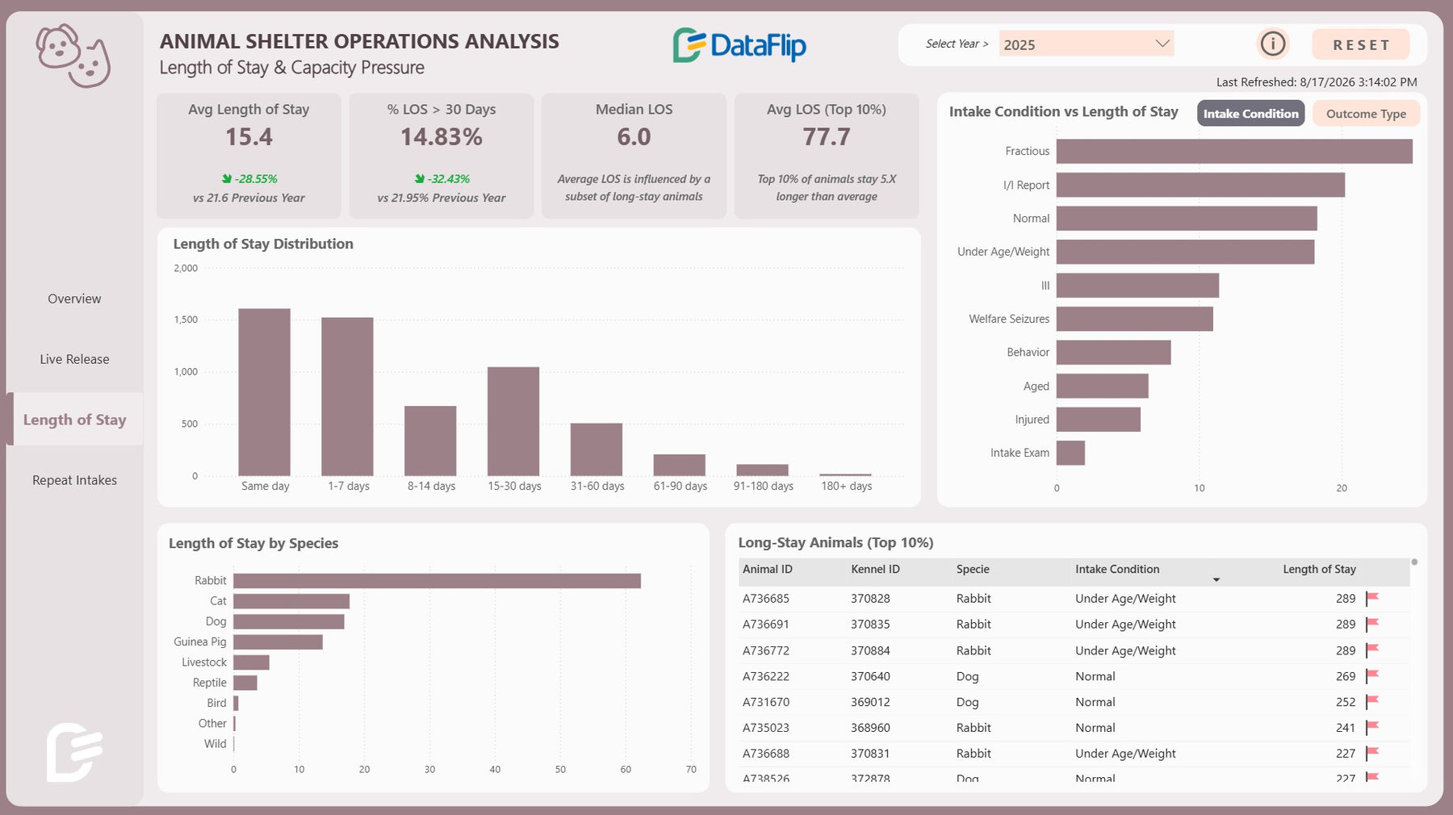The width and height of the screenshot is (1453, 815).
Task: Click the sort arrow under Intake Condition column
Action: pyautogui.click(x=1216, y=579)
